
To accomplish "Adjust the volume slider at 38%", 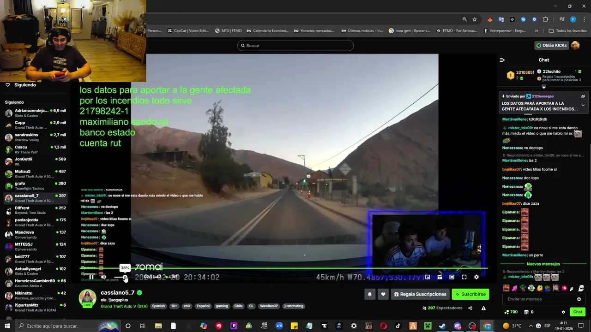I will [x=125, y=277].
